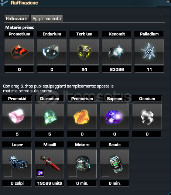Click the empty resource slot on Laser
Viewport: 171px width, 195px height.
pos(8,173)
